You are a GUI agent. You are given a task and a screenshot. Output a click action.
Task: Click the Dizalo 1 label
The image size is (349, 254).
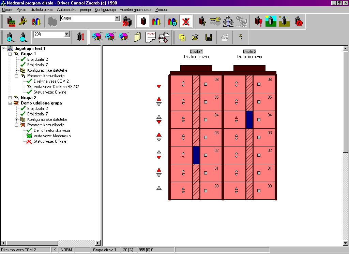(196, 51)
